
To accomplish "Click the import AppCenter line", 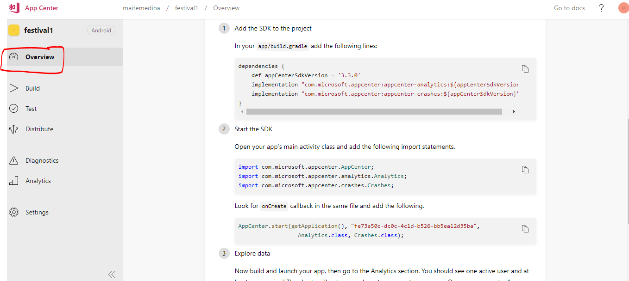I will pyautogui.click(x=306, y=167).
